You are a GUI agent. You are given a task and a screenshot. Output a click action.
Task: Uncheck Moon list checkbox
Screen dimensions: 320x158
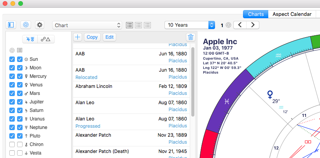[x=19, y=68]
